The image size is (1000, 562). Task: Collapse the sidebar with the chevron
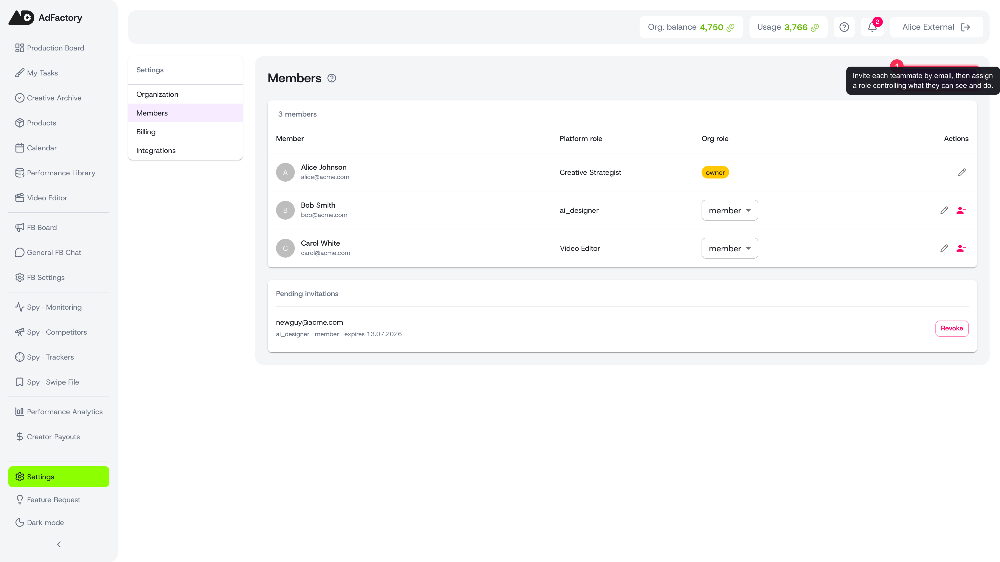[x=59, y=545]
